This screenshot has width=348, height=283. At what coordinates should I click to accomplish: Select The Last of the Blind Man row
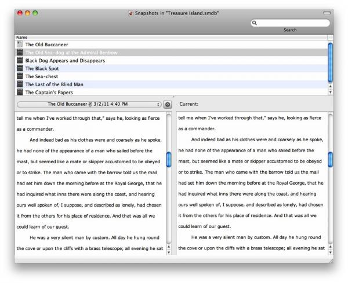(x=171, y=84)
